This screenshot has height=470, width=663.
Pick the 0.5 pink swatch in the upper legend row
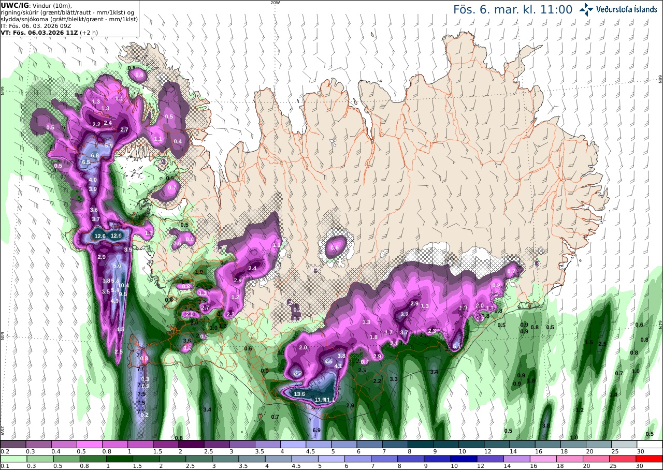tap(90, 444)
